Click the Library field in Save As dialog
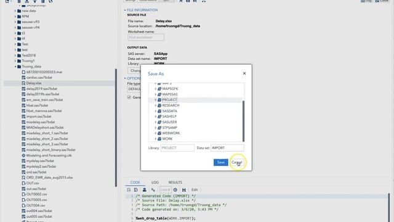This screenshot has height=222, width=394. coord(177,148)
